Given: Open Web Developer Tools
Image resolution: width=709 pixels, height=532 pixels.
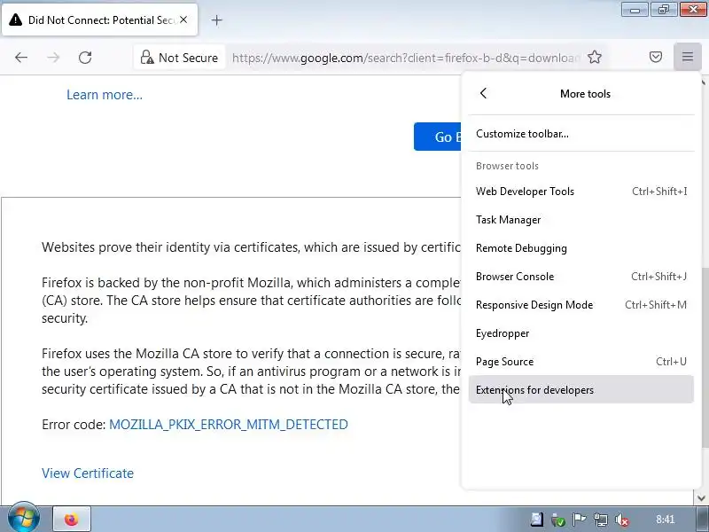Looking at the screenshot, I should [581, 192].
